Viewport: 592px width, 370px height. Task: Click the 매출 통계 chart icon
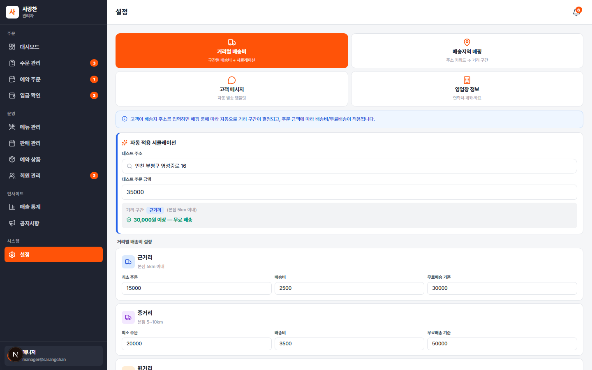[12, 207]
